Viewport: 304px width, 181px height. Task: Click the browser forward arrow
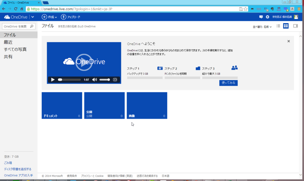click(x=10, y=9)
